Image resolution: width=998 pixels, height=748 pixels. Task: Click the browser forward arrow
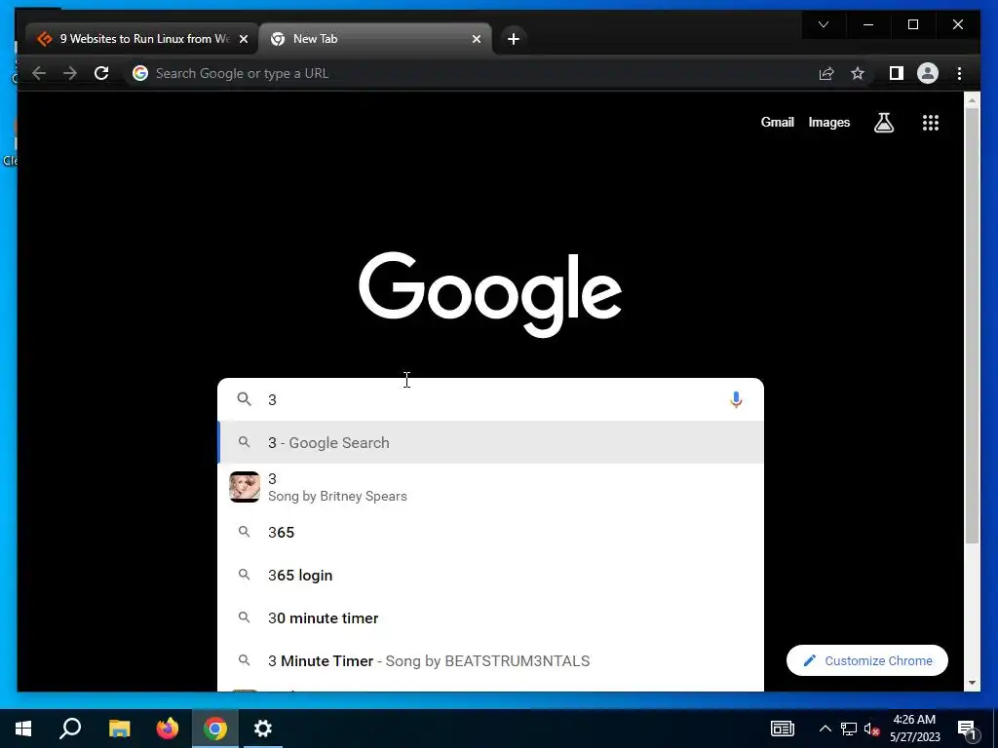(70, 73)
